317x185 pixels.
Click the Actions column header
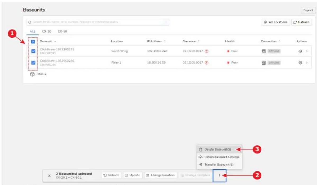tap(302, 41)
